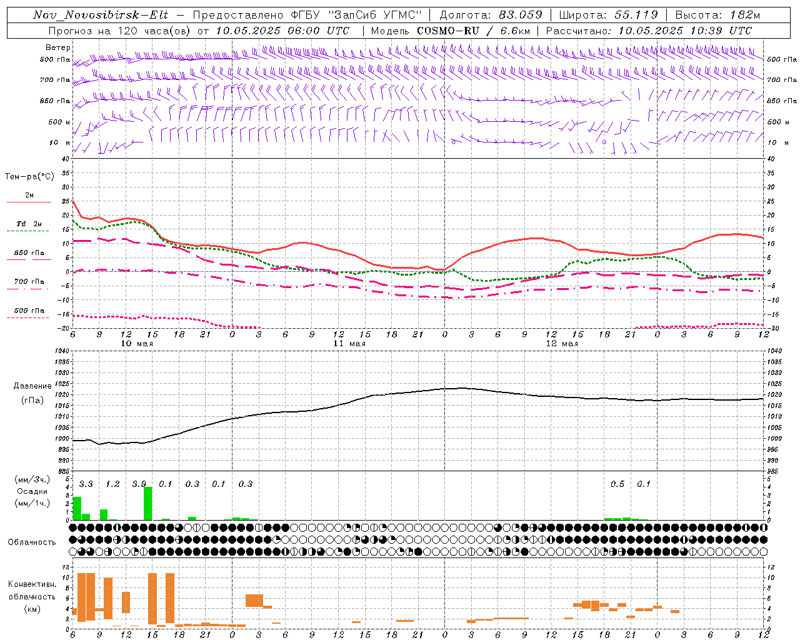This screenshot has height=640, width=800.
Task: Click the 700 гПа entry in the temperature legend
Action: [29, 282]
